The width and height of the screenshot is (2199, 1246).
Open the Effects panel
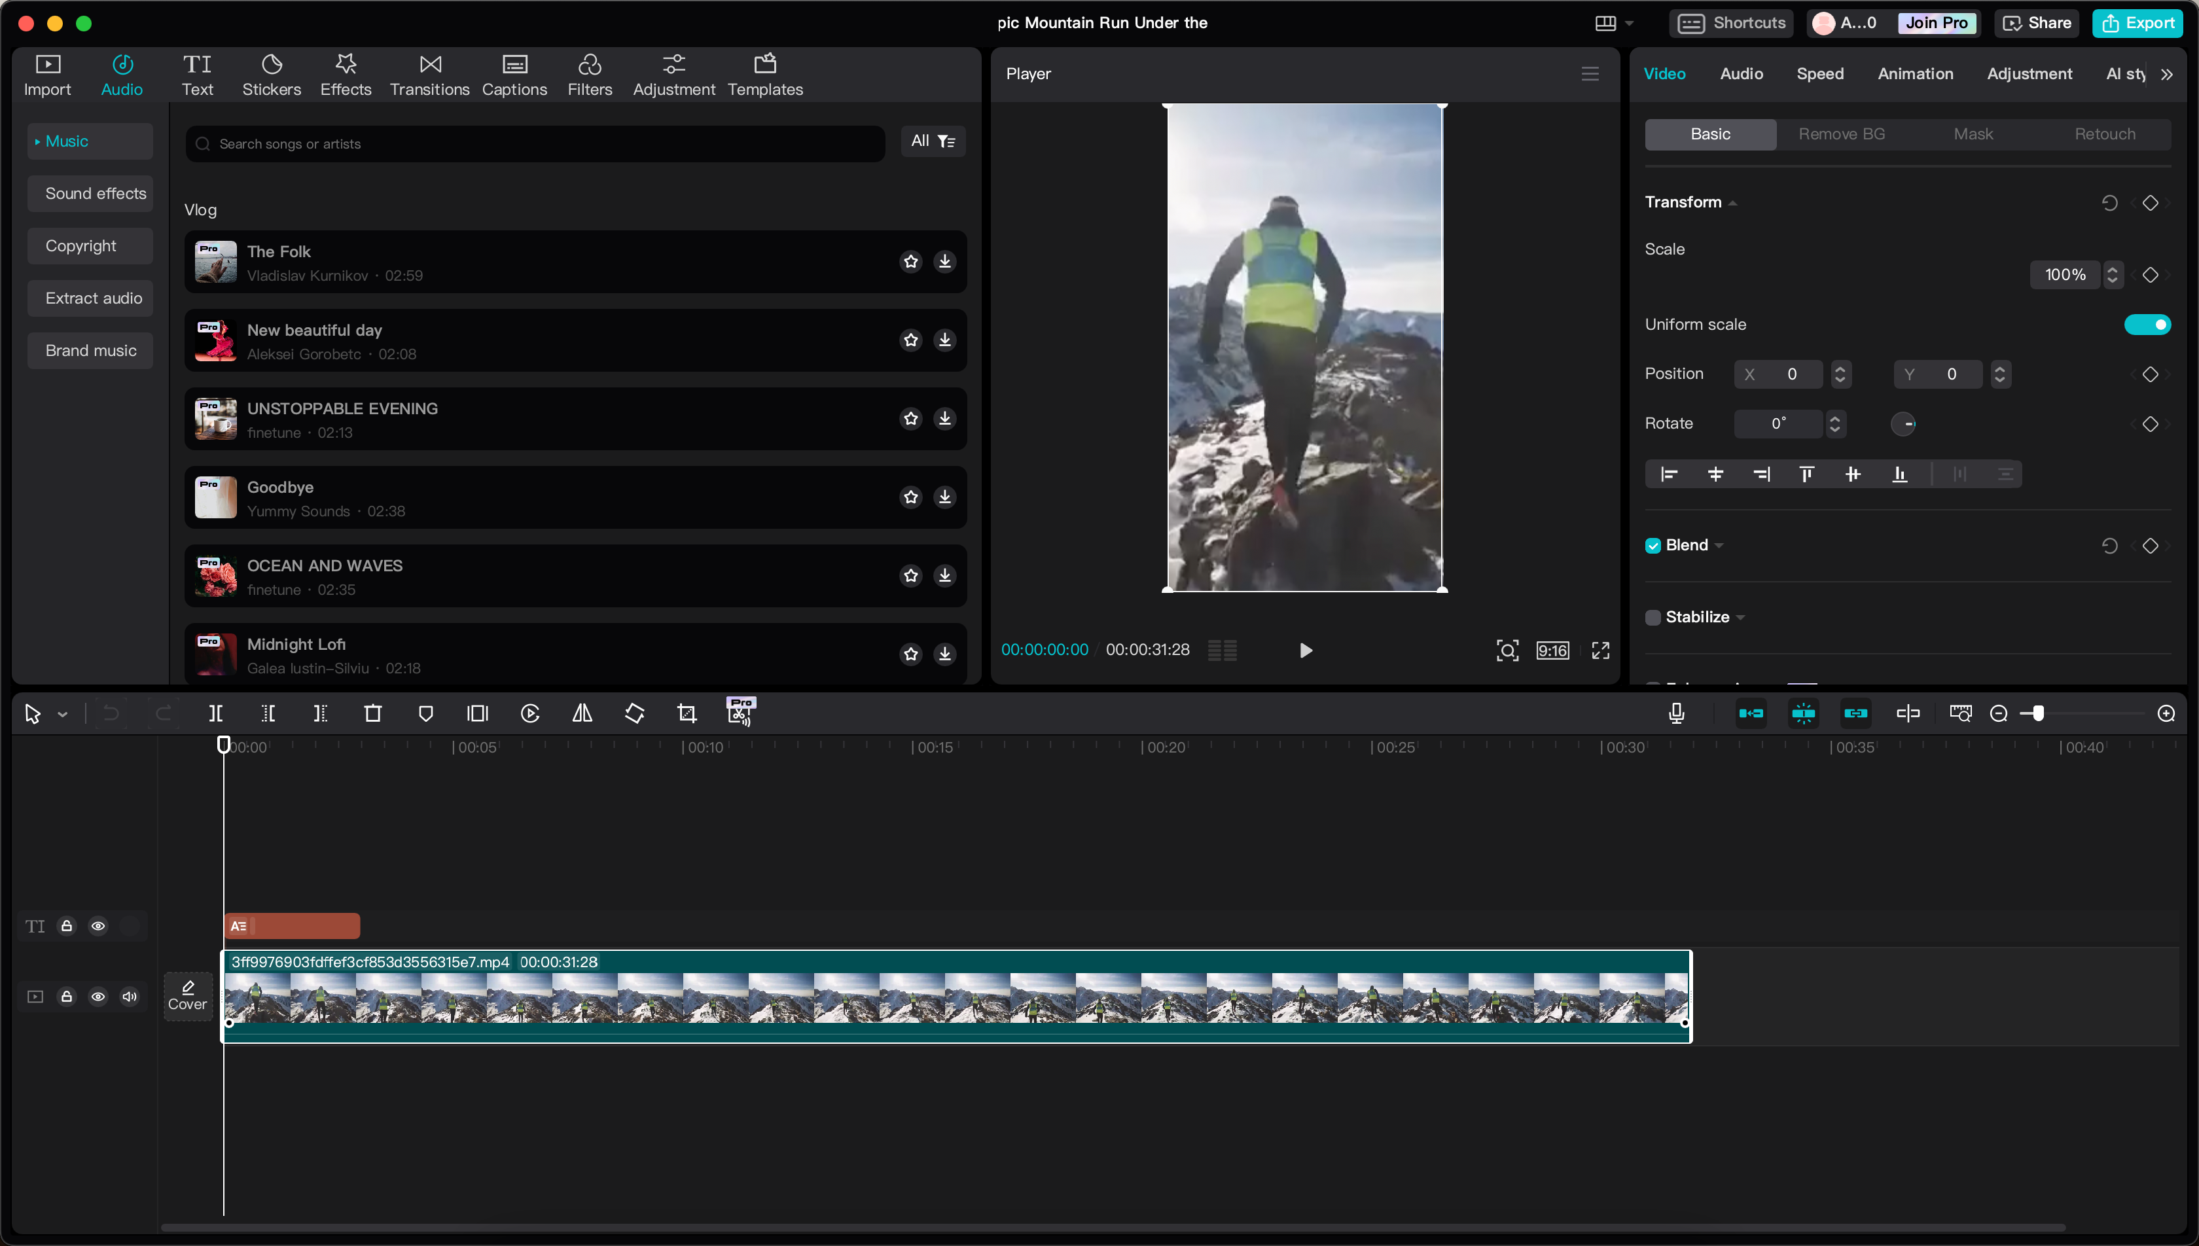coord(346,73)
